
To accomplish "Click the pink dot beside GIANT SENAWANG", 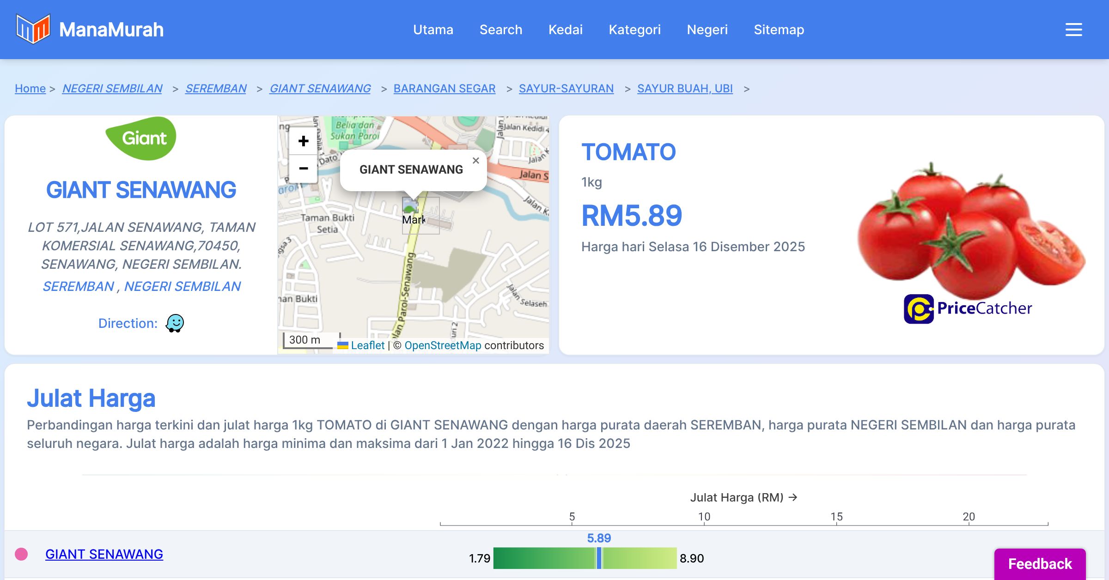I will 21,554.
